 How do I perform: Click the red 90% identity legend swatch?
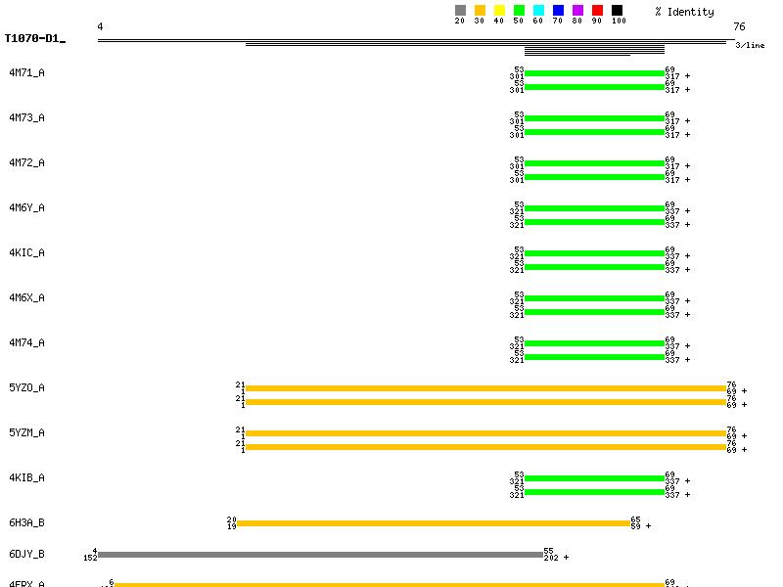point(597,11)
